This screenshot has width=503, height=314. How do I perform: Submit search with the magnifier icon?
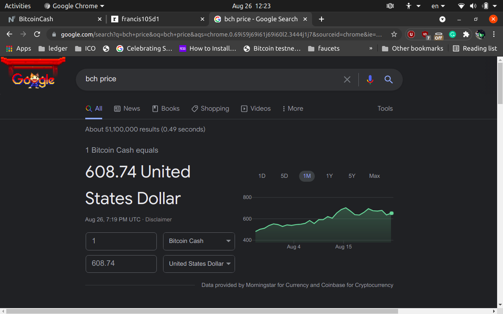pos(389,80)
